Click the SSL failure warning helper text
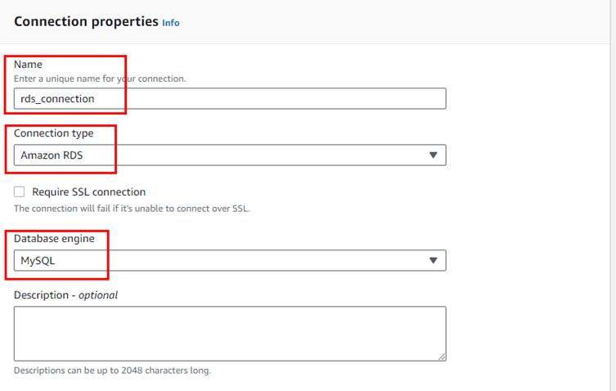 pyautogui.click(x=132, y=209)
